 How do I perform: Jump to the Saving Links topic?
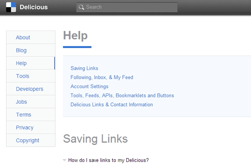(x=84, y=68)
